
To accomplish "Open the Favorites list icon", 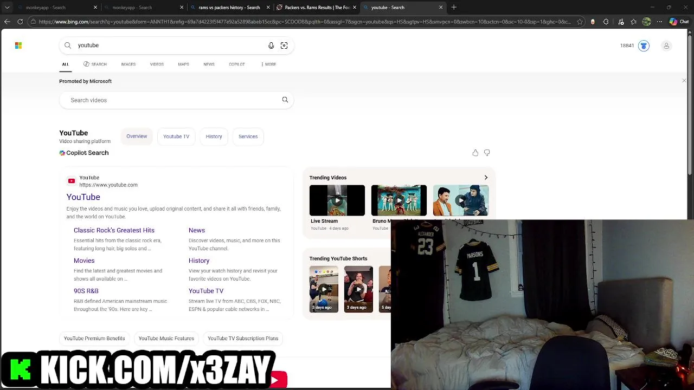I will tap(633, 22).
